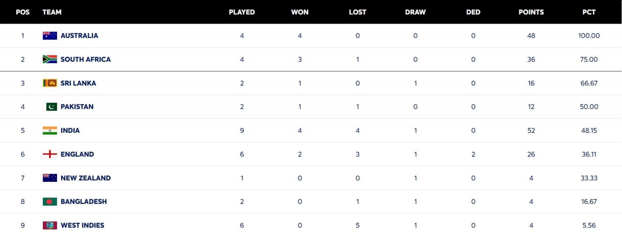This screenshot has height=237, width=622.
Task: Click the DRAW column header
Action: point(415,12)
